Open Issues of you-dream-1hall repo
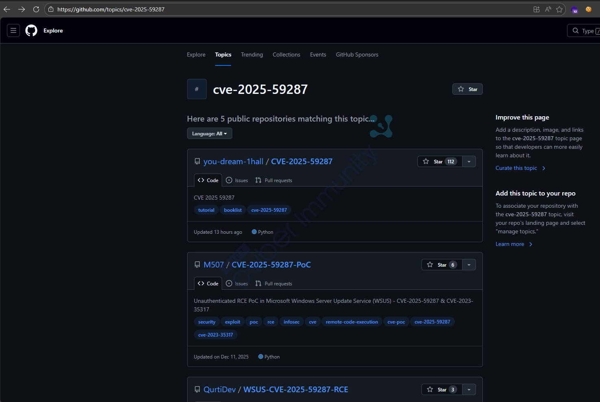This screenshot has height=402, width=600. tap(237, 180)
